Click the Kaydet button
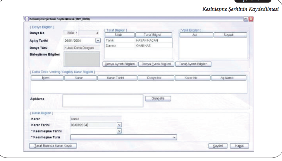 tap(220, 146)
